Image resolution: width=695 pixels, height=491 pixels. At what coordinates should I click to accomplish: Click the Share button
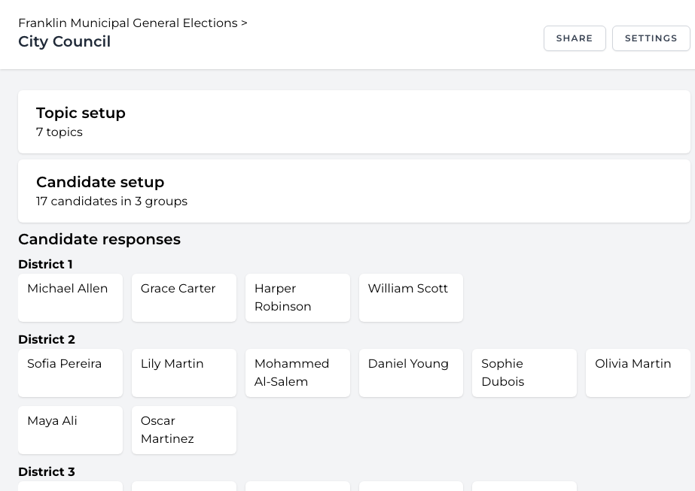coord(575,38)
